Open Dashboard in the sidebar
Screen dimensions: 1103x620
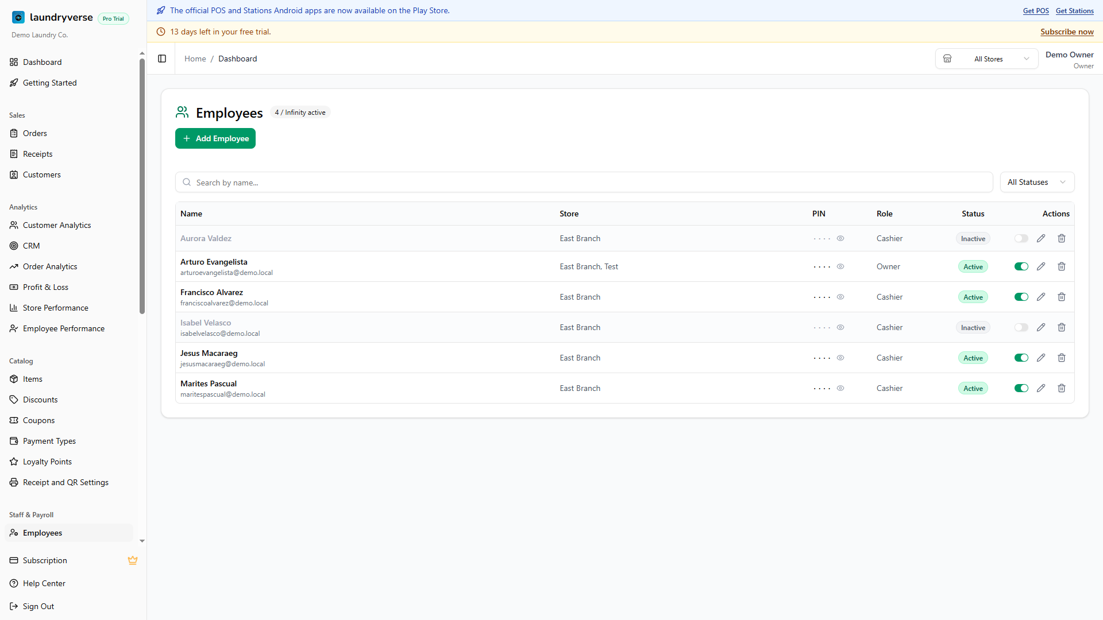point(69,62)
